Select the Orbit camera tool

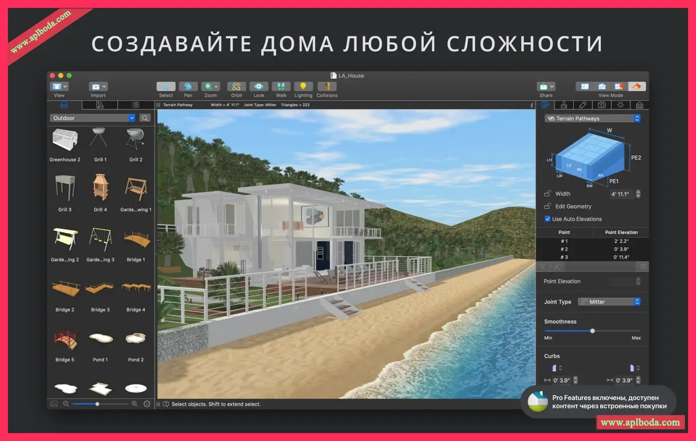[x=236, y=87]
